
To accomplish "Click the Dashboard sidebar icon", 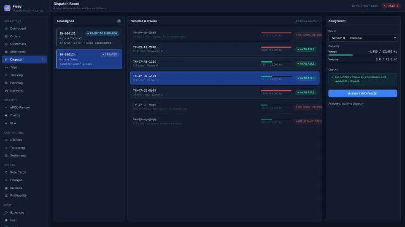I will 6,29.
